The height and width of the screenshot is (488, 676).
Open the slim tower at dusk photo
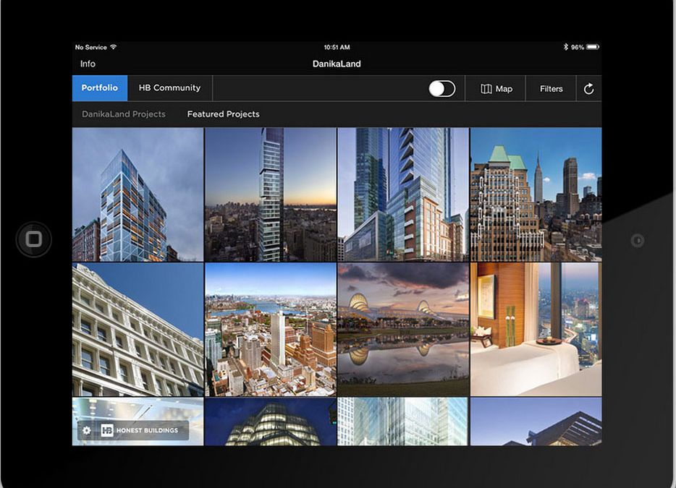pos(271,194)
